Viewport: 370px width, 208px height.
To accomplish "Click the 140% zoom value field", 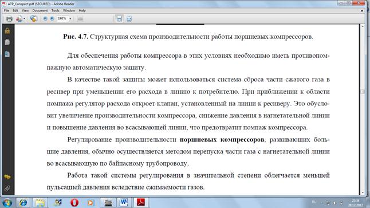I will pyautogui.click(x=62, y=18).
